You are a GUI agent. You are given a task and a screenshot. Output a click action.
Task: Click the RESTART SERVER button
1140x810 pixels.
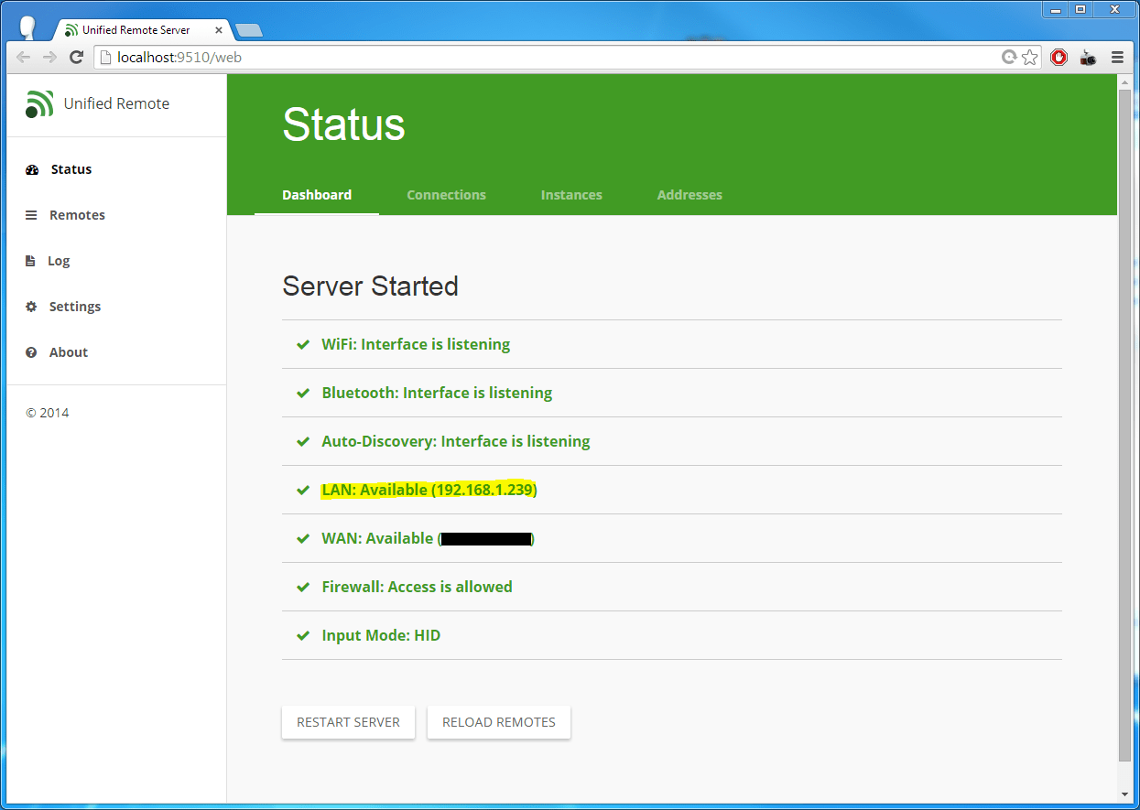348,722
